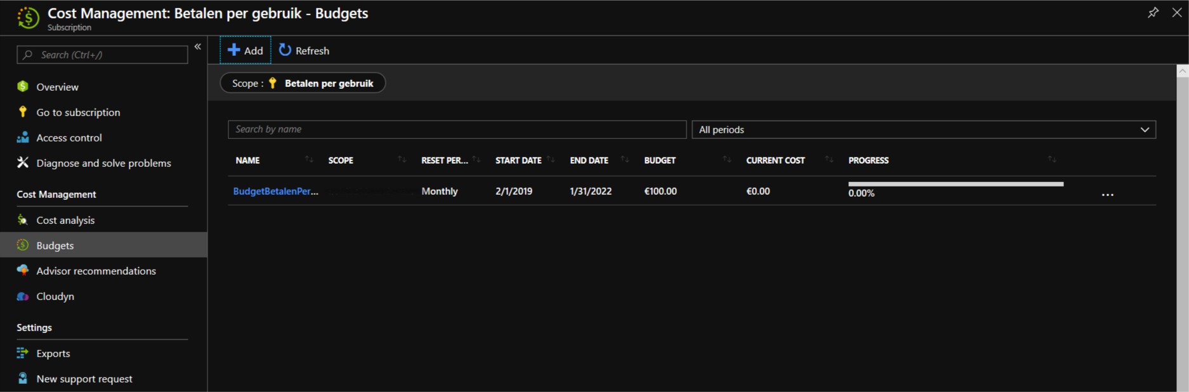This screenshot has width=1189, height=392.
Task: Open the BudgetBetalenPer... budget link
Action: point(275,191)
